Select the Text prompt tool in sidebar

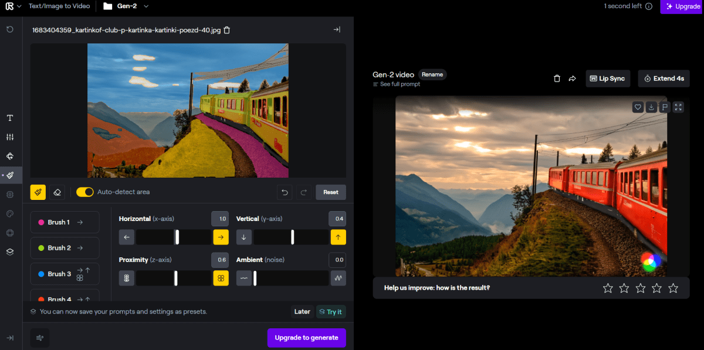point(10,118)
